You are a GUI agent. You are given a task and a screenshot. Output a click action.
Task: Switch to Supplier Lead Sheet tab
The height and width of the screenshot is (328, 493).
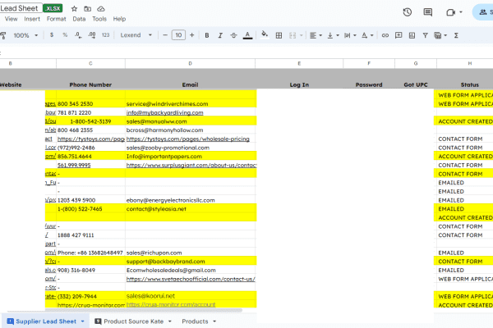pyautogui.click(x=45, y=321)
